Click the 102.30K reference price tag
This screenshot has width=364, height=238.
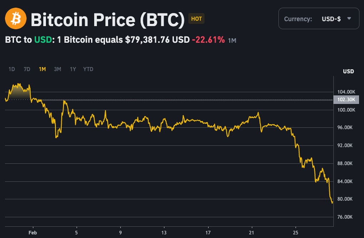pos(346,100)
